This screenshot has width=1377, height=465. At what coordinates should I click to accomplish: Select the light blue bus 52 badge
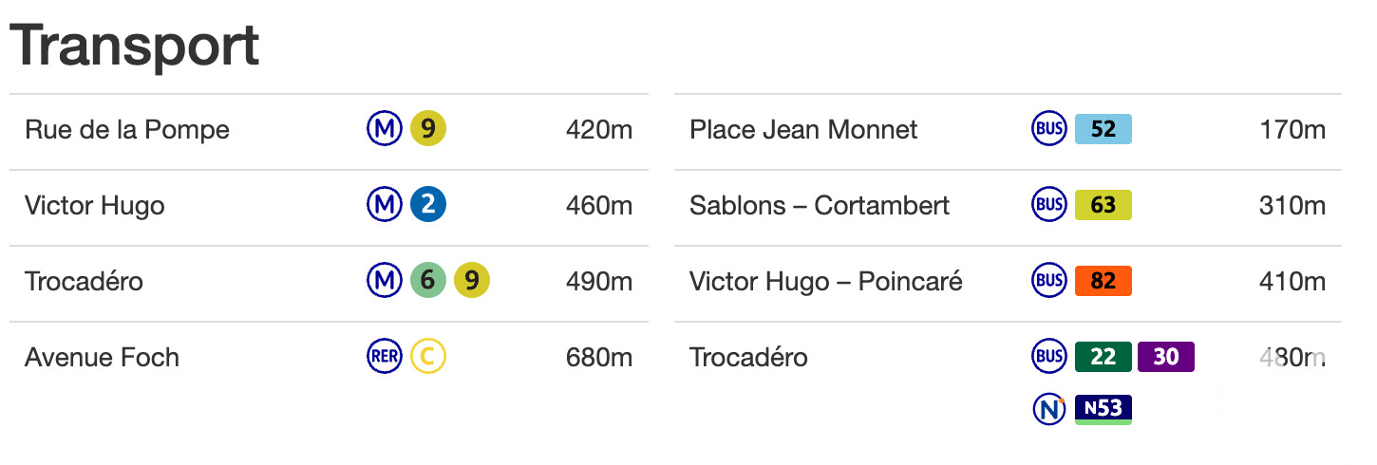(x=1103, y=129)
